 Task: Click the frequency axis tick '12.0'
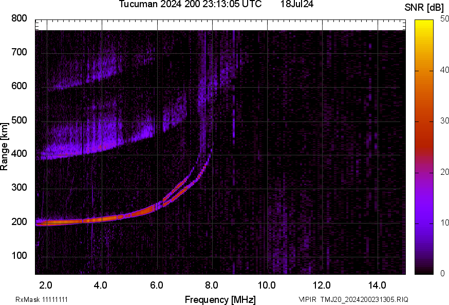(x=322, y=285)
